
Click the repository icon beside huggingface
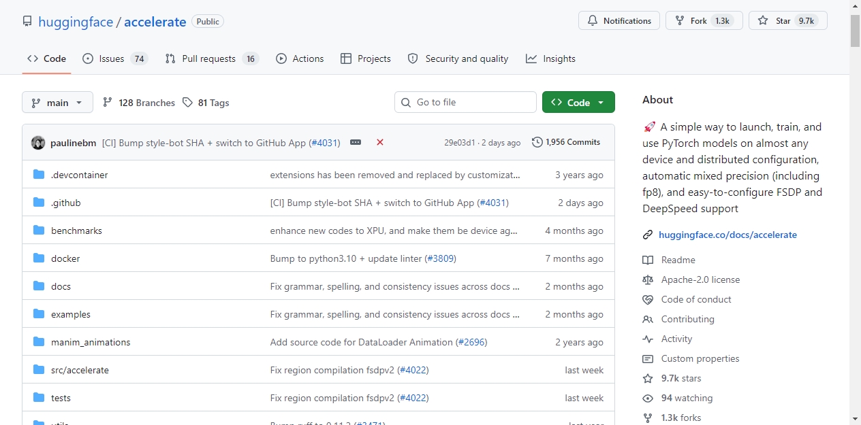click(27, 22)
